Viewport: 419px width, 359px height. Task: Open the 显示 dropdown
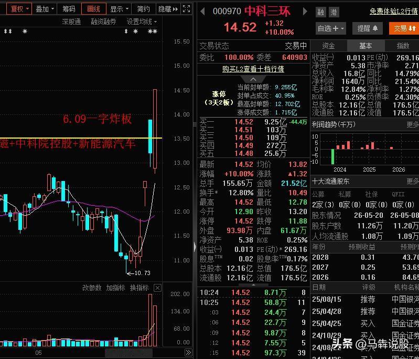(119, 9)
